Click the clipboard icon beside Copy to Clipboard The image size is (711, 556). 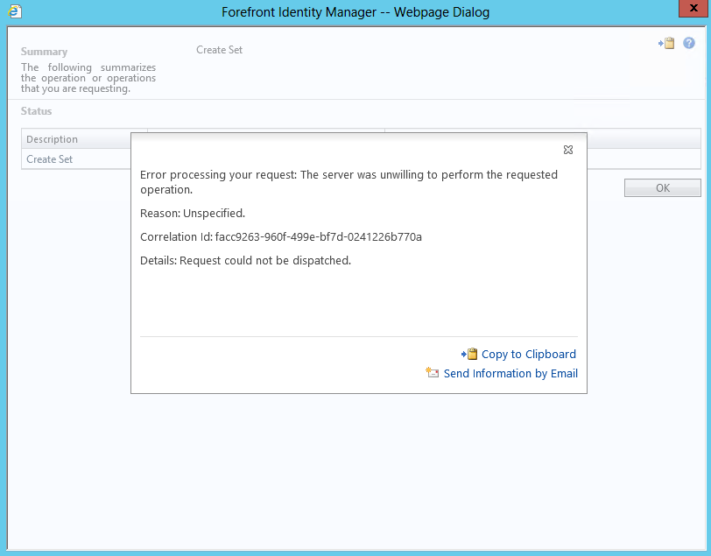469,354
